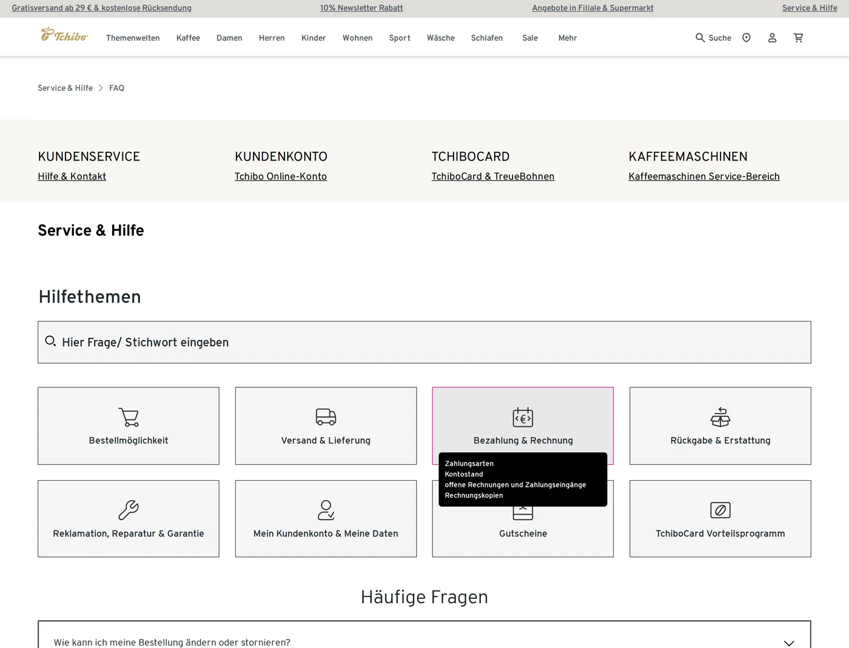Click the person icon of Mein Kundenkonto

pyautogui.click(x=326, y=510)
